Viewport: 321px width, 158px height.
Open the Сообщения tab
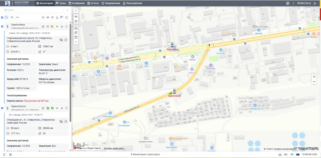[x=76, y=3]
